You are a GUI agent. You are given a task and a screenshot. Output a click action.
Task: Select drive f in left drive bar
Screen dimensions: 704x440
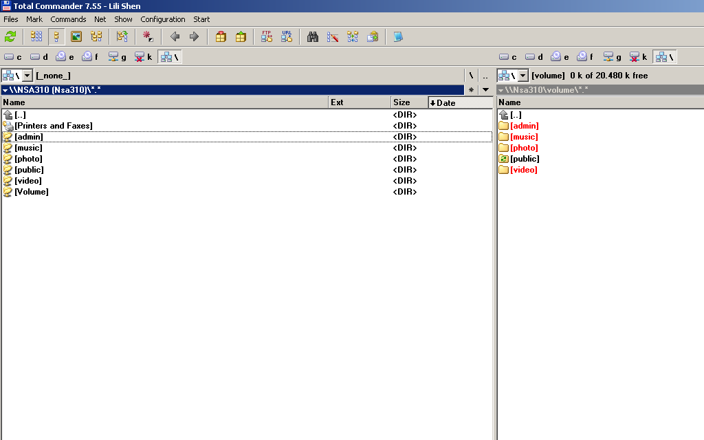90,57
